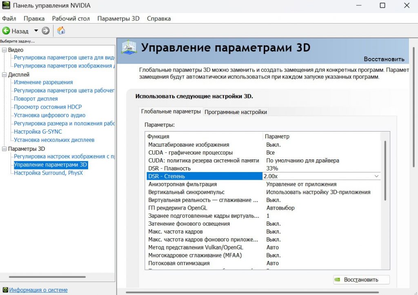Click the Forward arrow icon in toolbar
Image resolution: width=418 pixels, height=295 pixels.
pyautogui.click(x=46, y=31)
